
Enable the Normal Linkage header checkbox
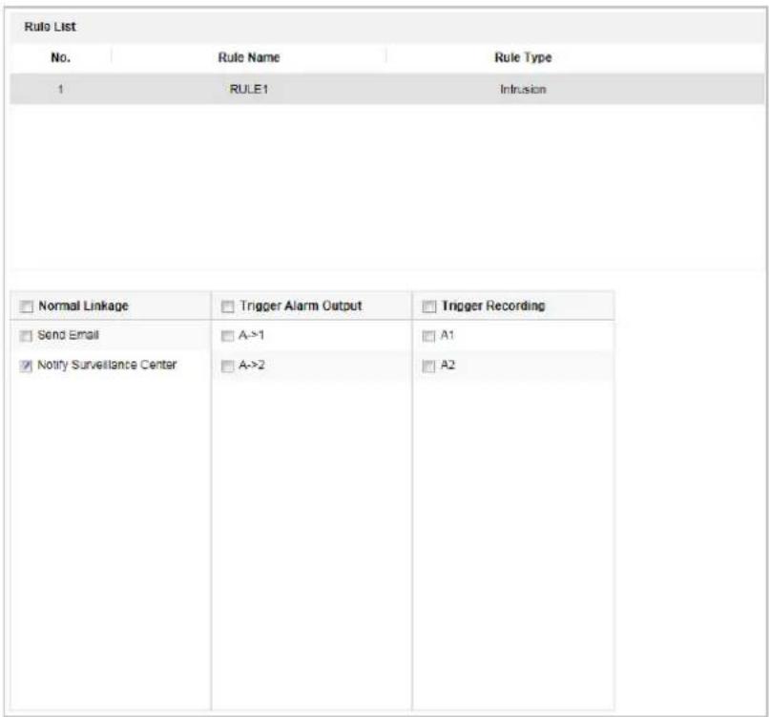point(26,306)
